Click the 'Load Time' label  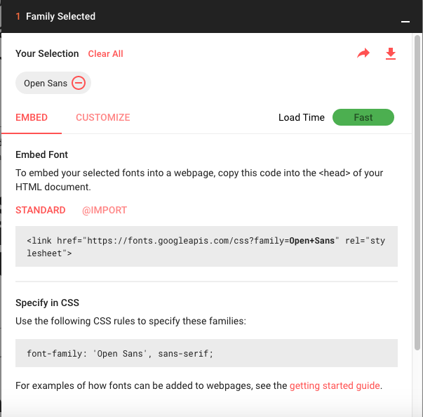pos(302,117)
